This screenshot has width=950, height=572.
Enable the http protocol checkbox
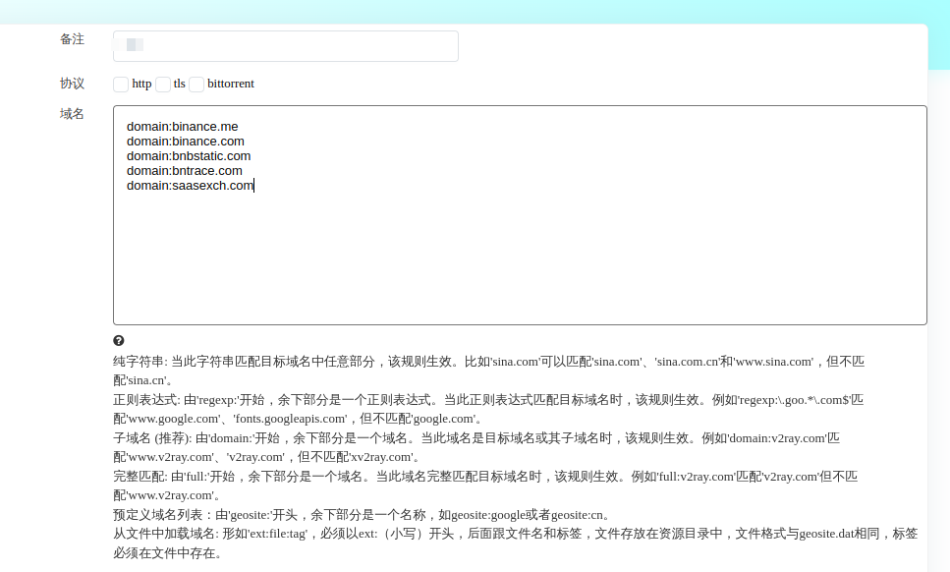[x=121, y=85]
